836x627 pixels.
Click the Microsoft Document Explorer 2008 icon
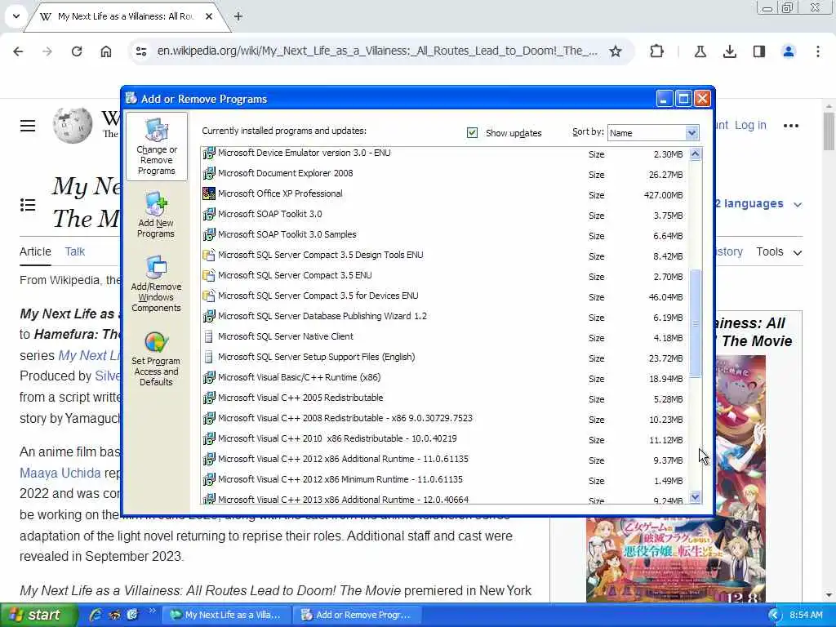(x=209, y=173)
